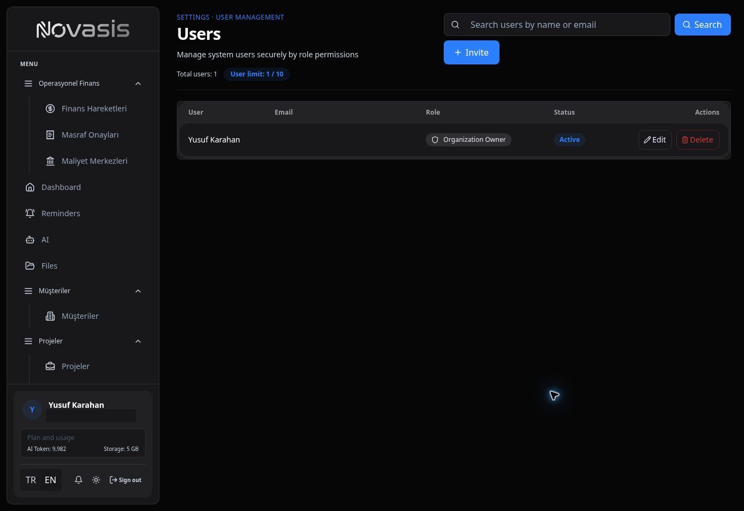Click the blue Search button
The image size is (744, 511).
click(x=703, y=25)
